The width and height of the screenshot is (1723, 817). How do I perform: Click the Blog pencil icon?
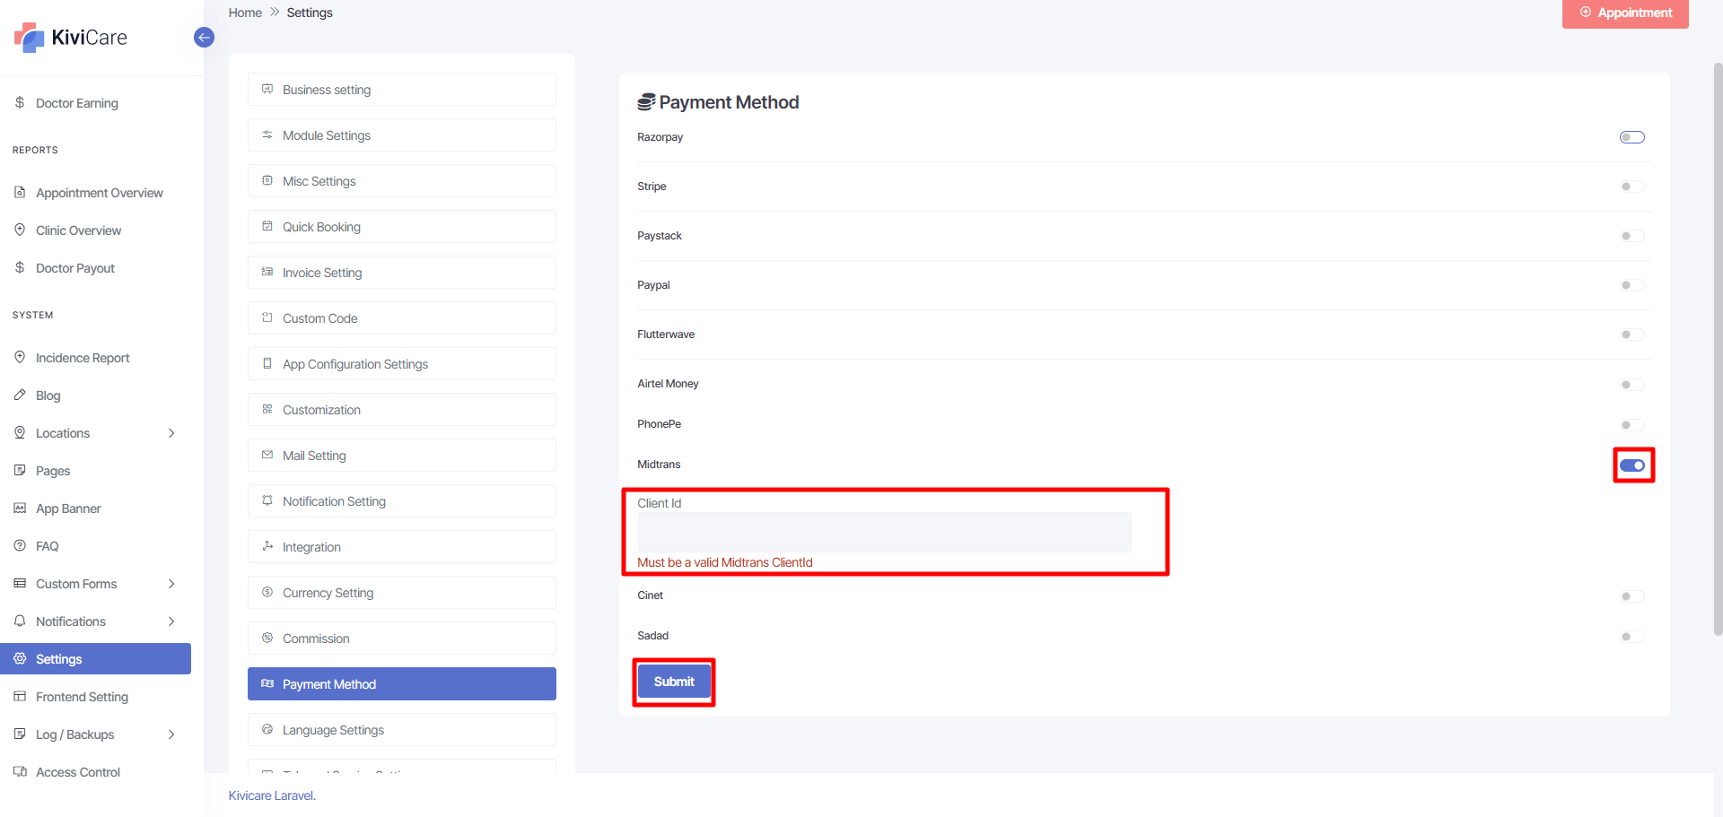[20, 395]
